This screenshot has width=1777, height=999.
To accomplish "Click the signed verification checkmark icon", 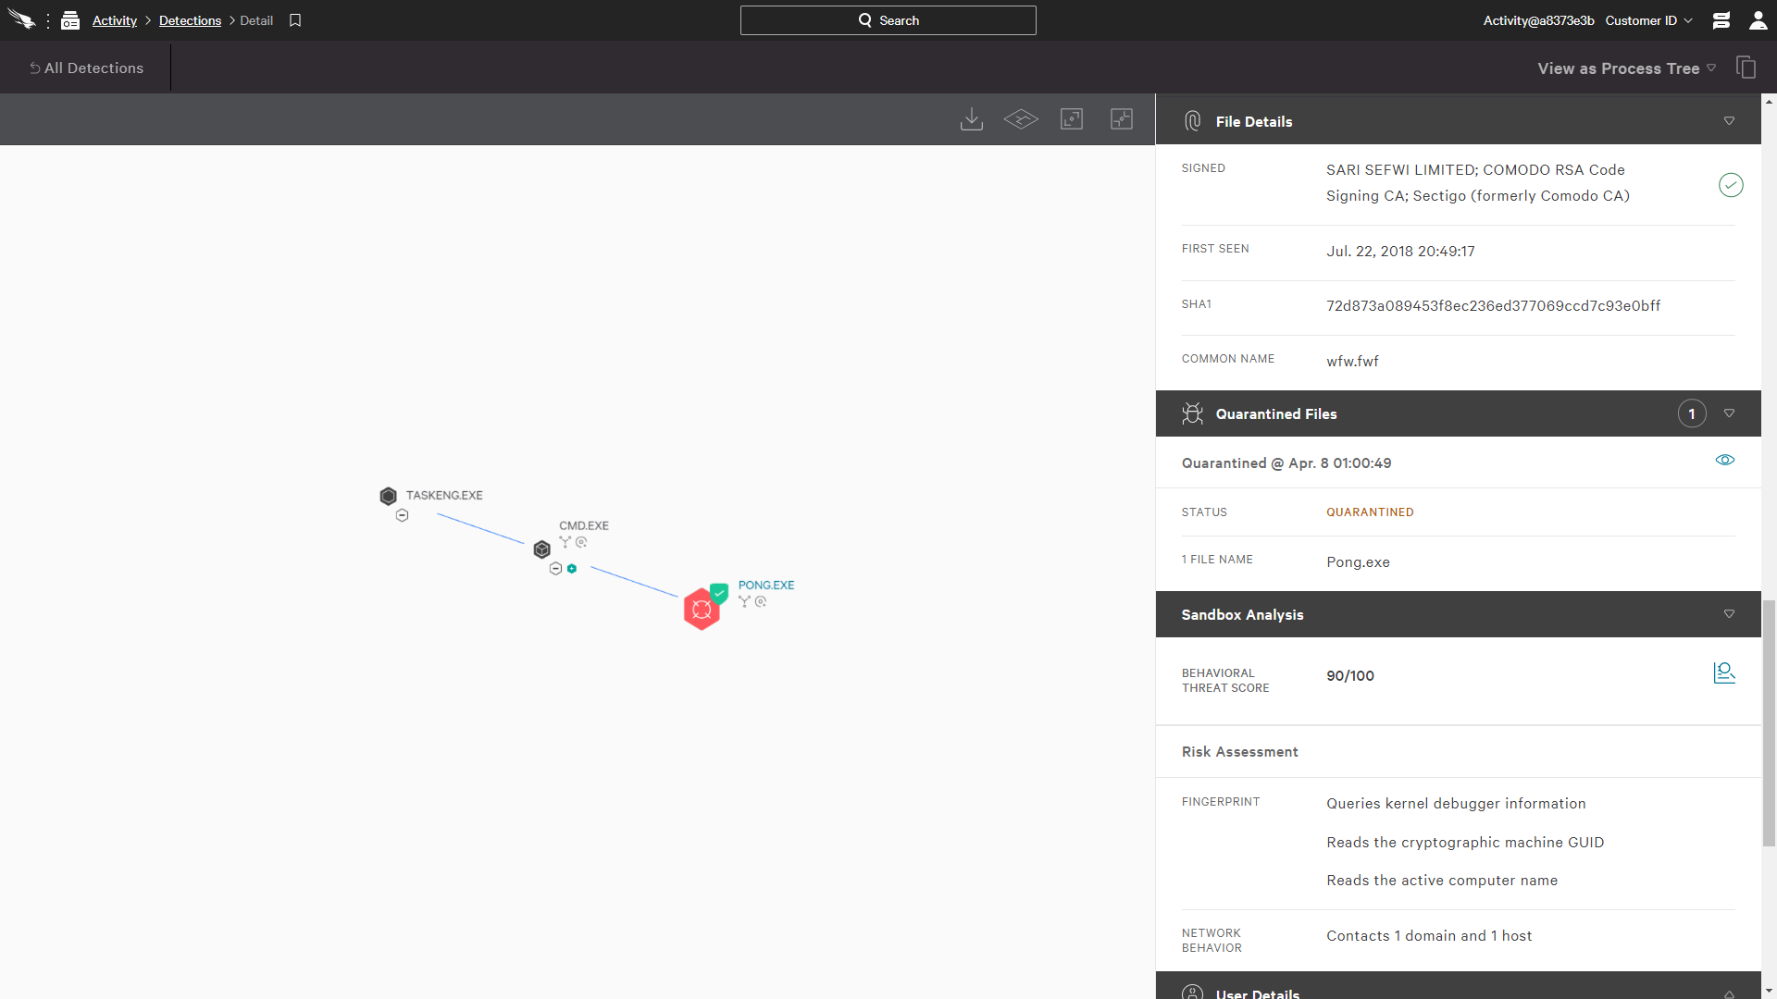I will click(x=1731, y=185).
